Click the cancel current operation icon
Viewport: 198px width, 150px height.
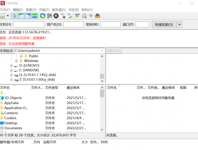[56, 16]
